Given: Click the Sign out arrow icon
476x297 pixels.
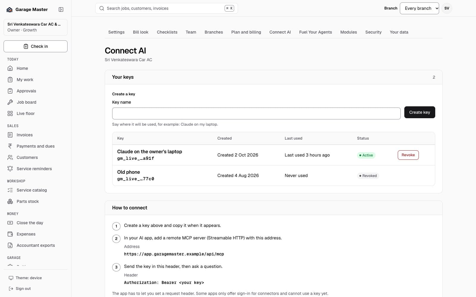Looking at the screenshot, I should (x=11, y=289).
